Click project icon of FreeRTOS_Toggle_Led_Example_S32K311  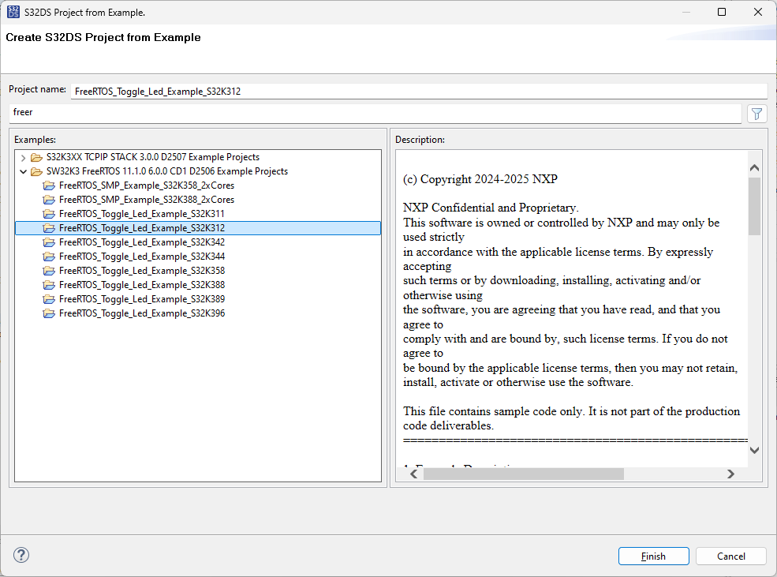click(x=49, y=214)
